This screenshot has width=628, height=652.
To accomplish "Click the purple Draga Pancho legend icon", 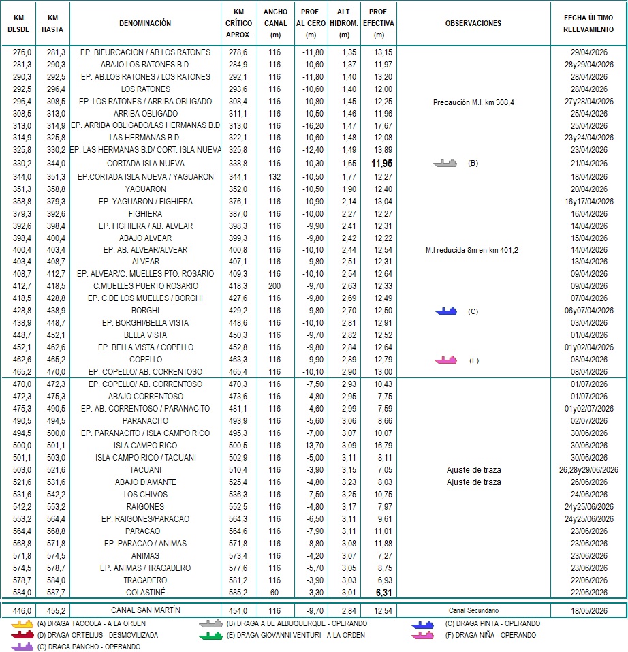I will click(22, 647).
